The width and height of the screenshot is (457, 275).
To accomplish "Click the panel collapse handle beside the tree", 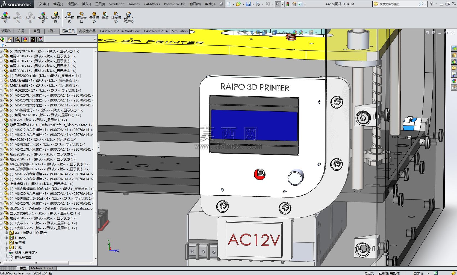I will pyautogui.click(x=99, y=148).
